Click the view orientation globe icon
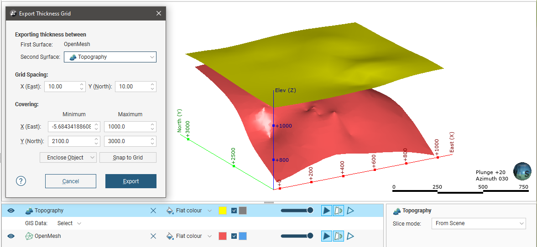Viewport: 537px width, 247px height. [522, 171]
